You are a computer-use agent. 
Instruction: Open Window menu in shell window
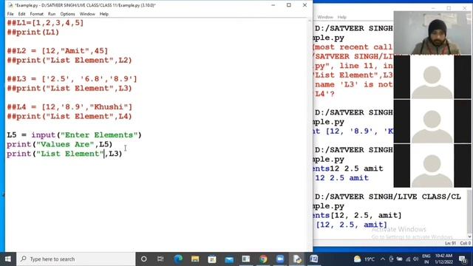(325, 17)
